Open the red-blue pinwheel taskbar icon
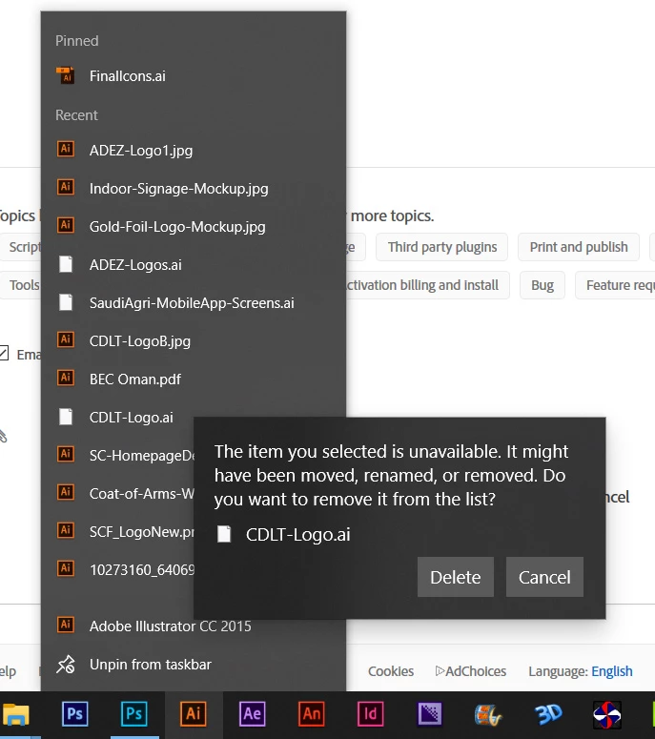Screen dimensions: 655x739 pyautogui.click(x=607, y=714)
